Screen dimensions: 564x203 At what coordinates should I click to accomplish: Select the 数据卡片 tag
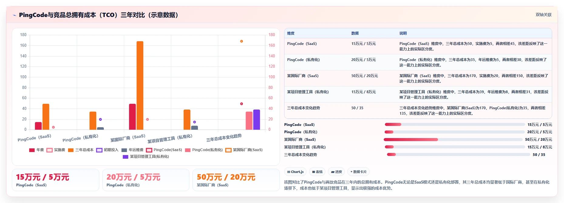(358, 172)
